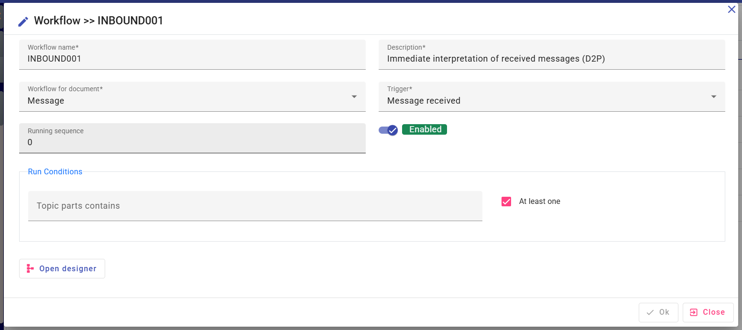Expand the Workflow for document dropdown arrow
742x330 pixels.
(x=354, y=96)
